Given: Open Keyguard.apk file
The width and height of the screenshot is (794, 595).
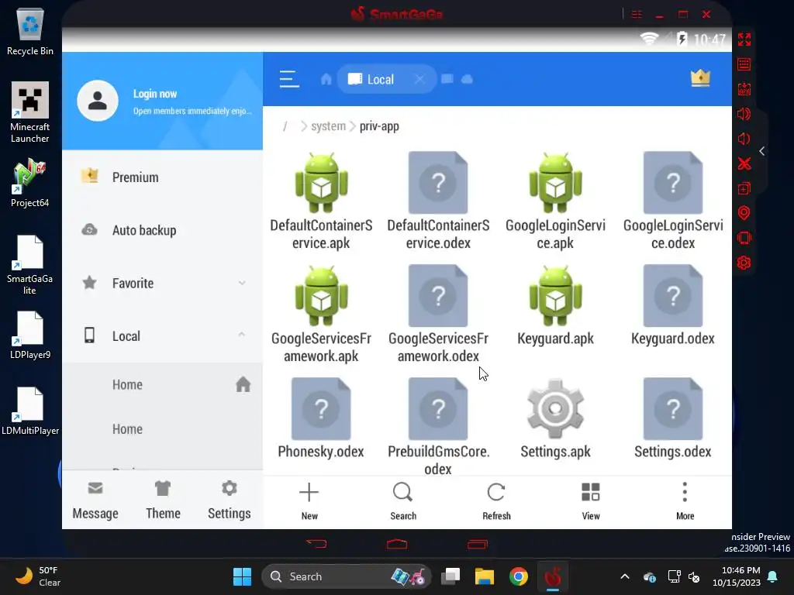Looking at the screenshot, I should (555, 306).
